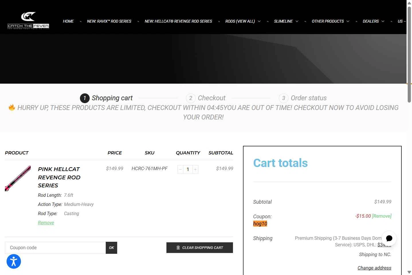Click the step 1 Shopping cart circle
This screenshot has width=412, height=275.
coord(85,98)
